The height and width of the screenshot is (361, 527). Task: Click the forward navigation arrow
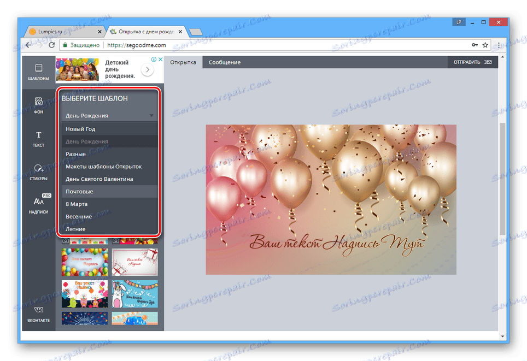click(40, 45)
